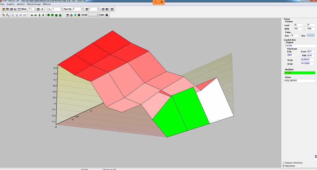
Task: Click the P page icon
Action: pyautogui.click(x=87, y=9)
